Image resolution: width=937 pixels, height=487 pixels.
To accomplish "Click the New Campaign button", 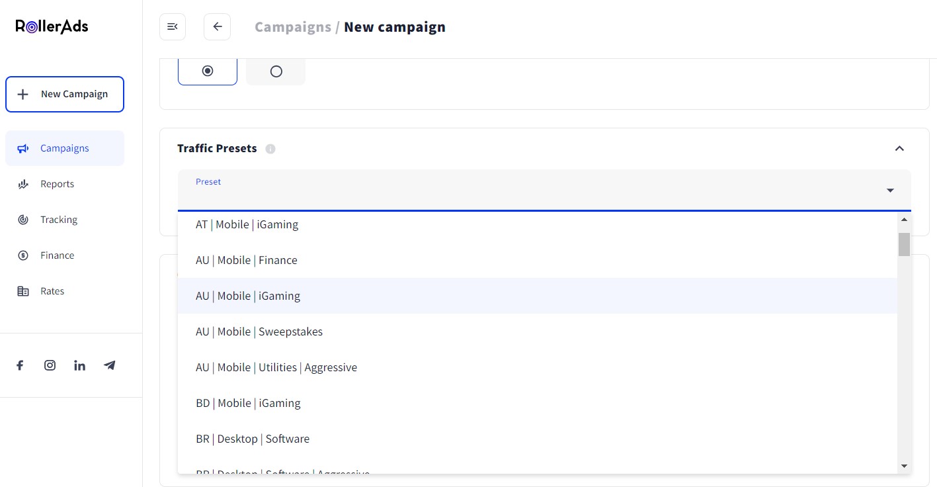I will pos(65,94).
